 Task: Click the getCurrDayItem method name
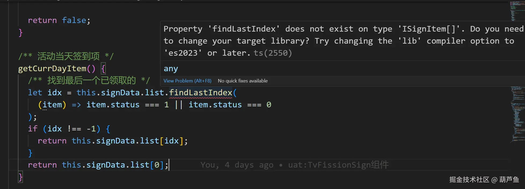tap(52, 69)
